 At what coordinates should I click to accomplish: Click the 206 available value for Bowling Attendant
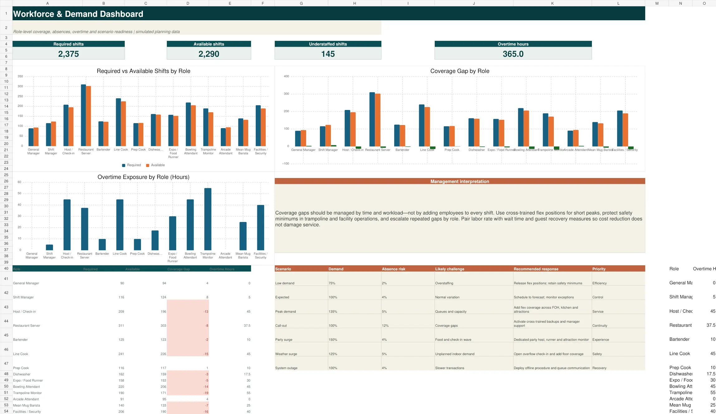[x=146, y=387]
